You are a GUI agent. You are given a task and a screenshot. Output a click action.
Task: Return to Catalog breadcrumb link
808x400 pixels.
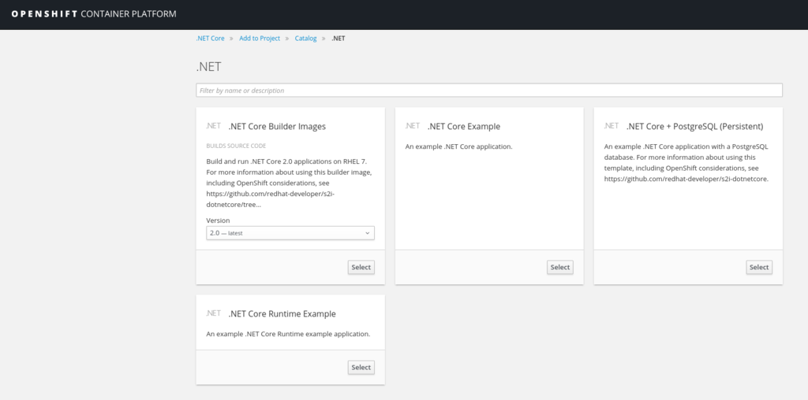305,38
